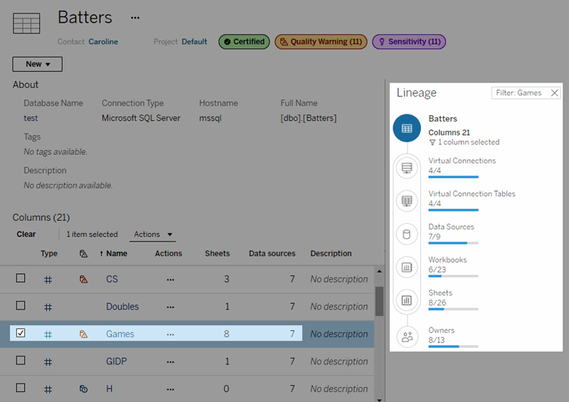Click the number type icon for CS

48,279
